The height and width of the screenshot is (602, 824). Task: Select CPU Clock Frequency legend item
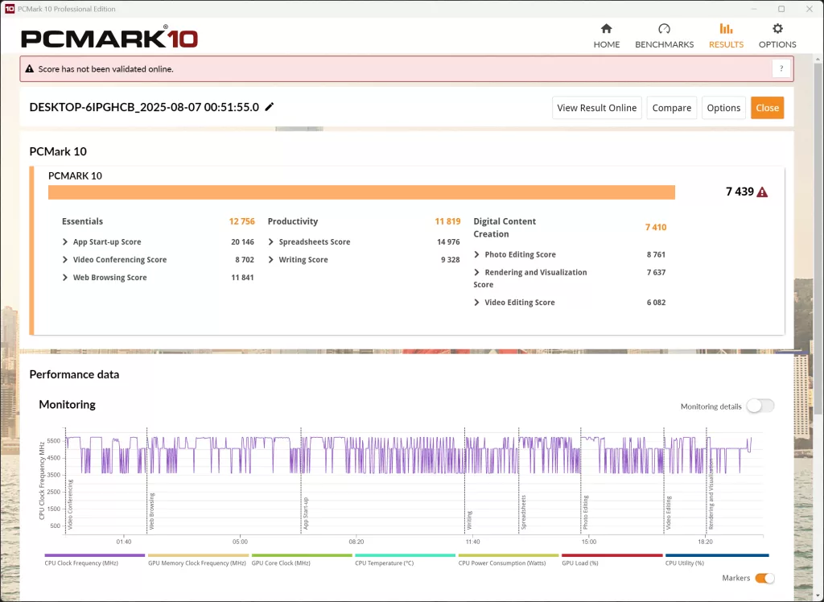(x=95, y=559)
